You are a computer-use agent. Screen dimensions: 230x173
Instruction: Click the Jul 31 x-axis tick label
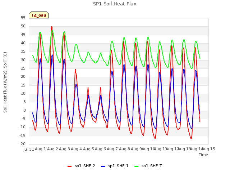[x=29, y=149]
